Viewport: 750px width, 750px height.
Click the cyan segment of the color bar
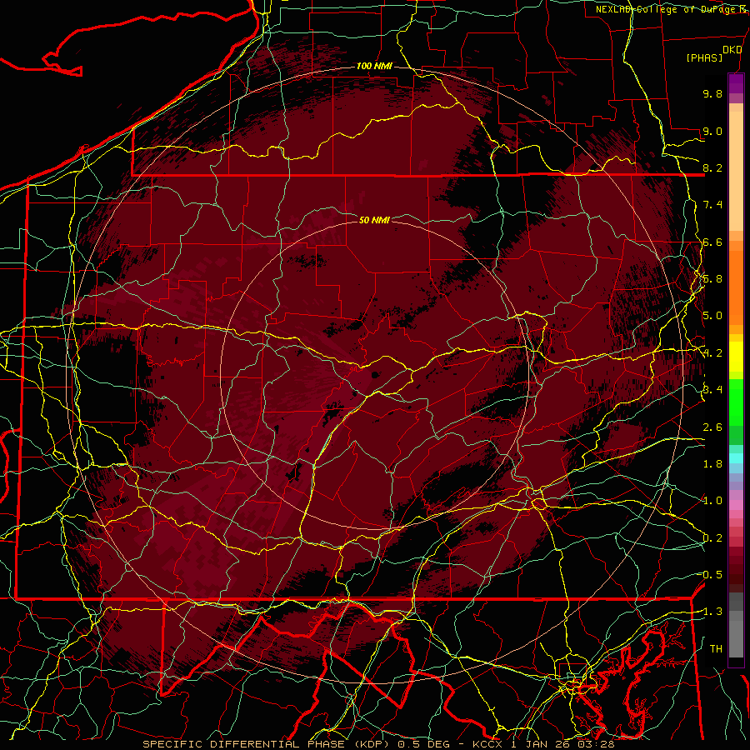point(736,458)
